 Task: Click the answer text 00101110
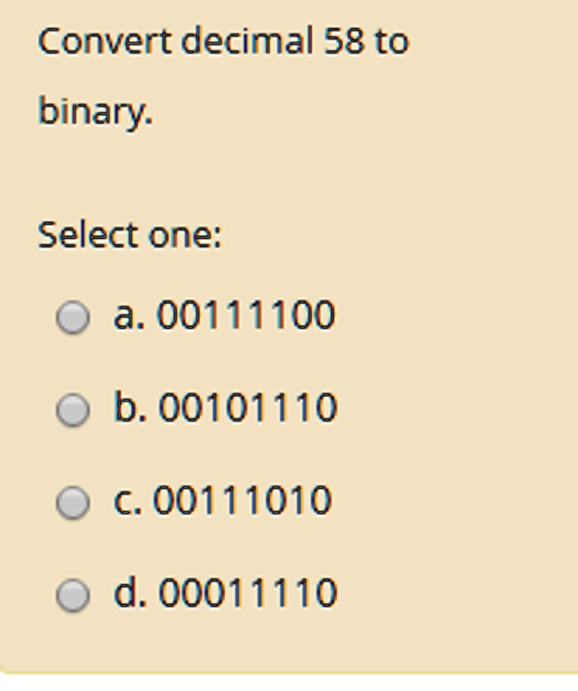pyautogui.click(x=248, y=408)
